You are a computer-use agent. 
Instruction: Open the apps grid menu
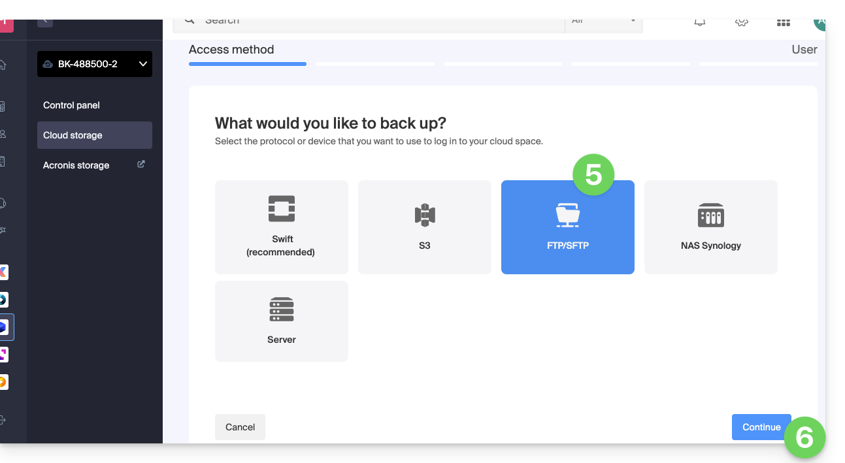click(783, 22)
